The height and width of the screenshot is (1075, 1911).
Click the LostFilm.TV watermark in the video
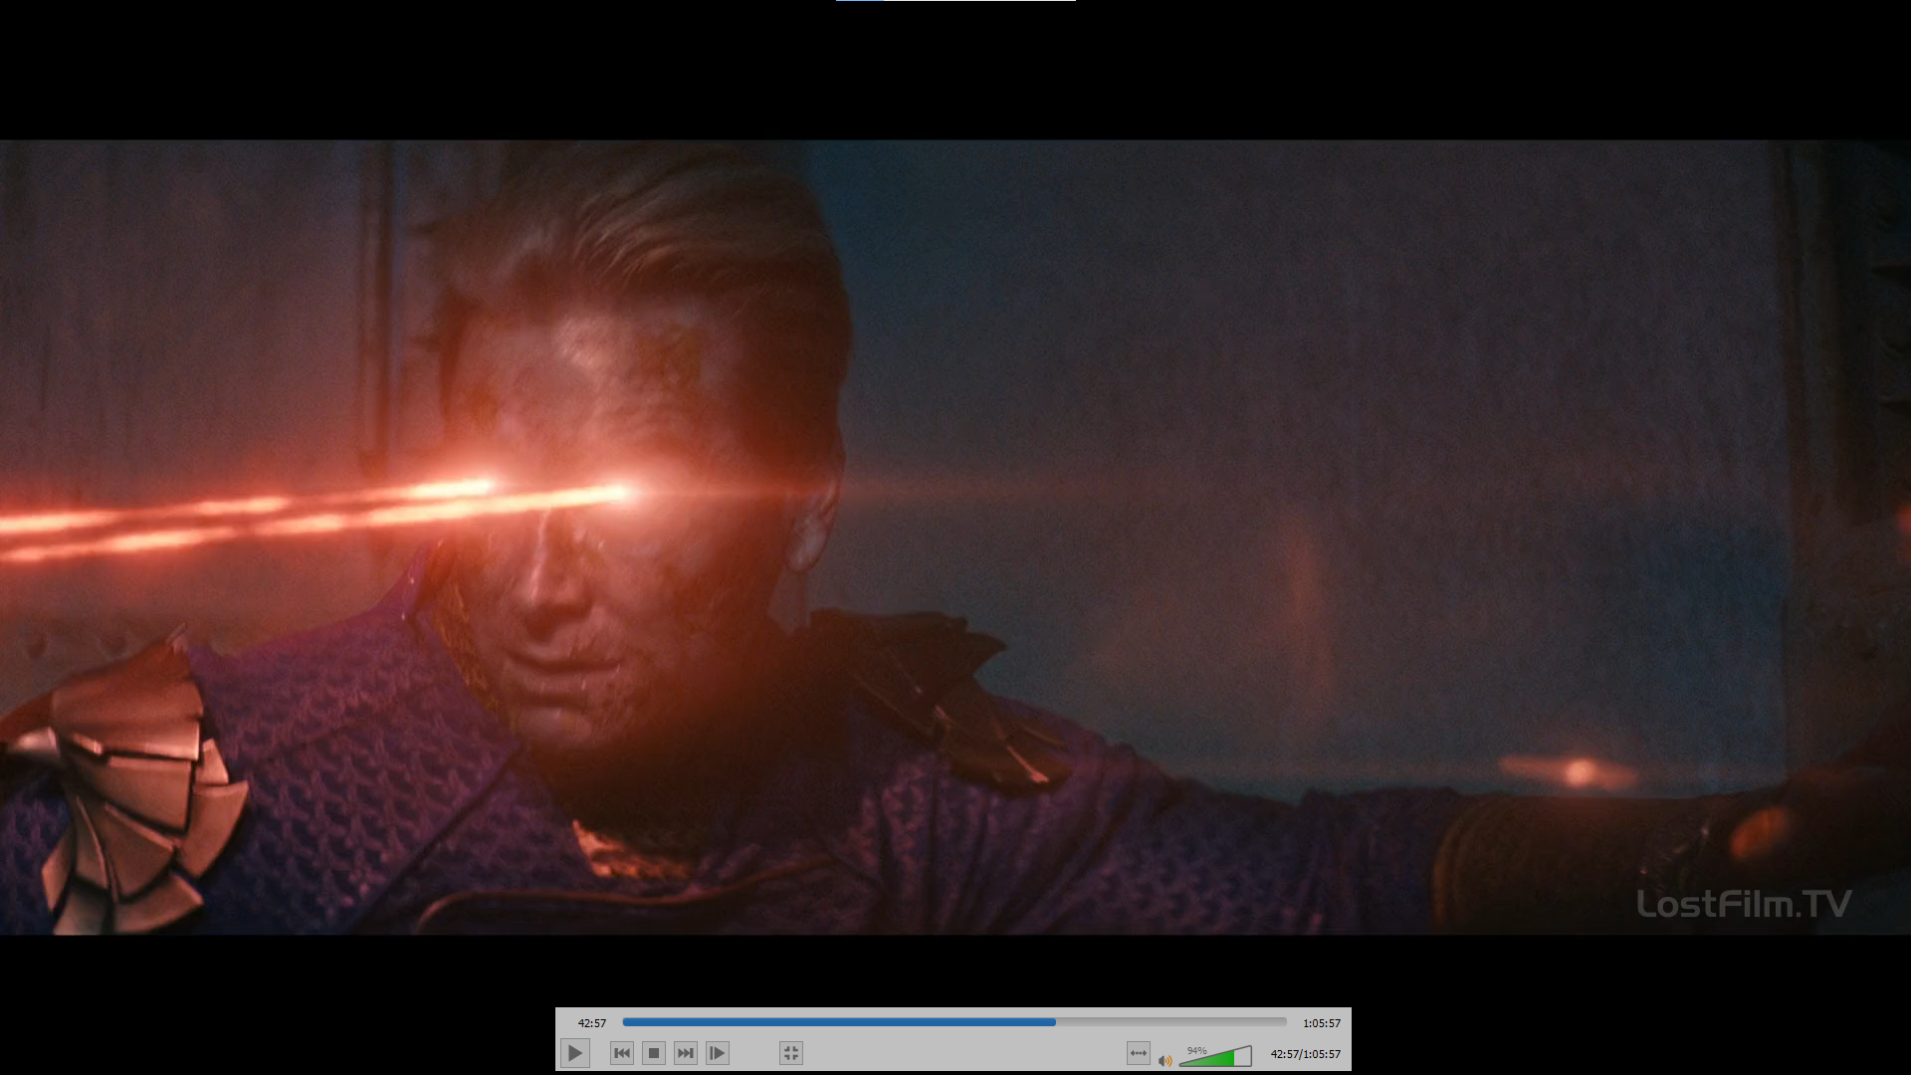(1744, 904)
